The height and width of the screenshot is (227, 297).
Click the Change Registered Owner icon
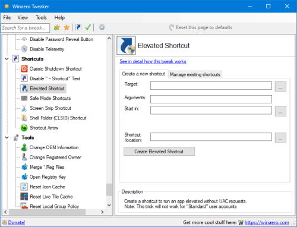[24, 157]
